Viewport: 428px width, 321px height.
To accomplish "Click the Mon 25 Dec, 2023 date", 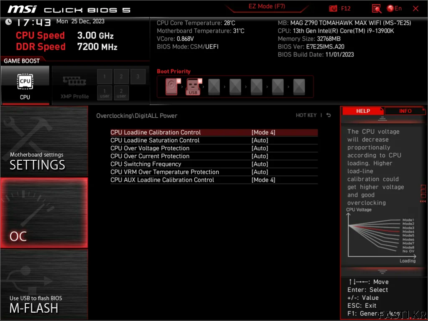I will click(80, 21).
